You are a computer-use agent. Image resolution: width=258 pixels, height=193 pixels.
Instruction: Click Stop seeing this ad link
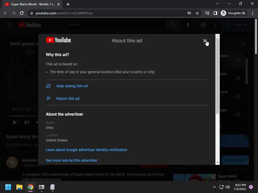click(x=72, y=86)
